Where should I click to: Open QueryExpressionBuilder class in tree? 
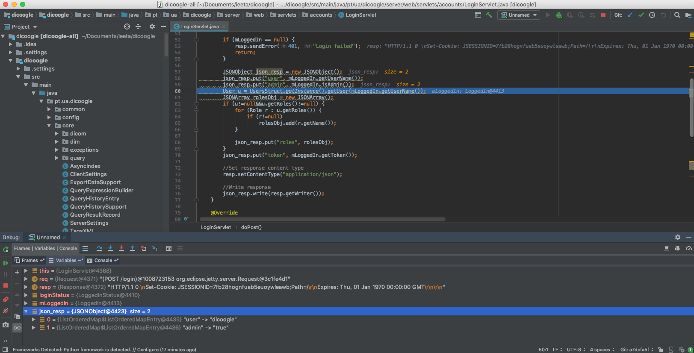click(102, 191)
